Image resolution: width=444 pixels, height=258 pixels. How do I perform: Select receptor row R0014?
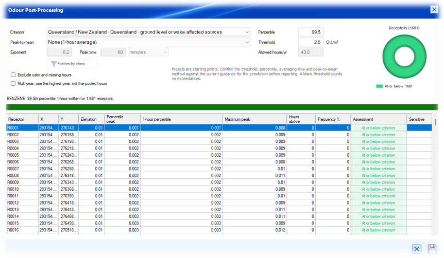click(x=219, y=216)
